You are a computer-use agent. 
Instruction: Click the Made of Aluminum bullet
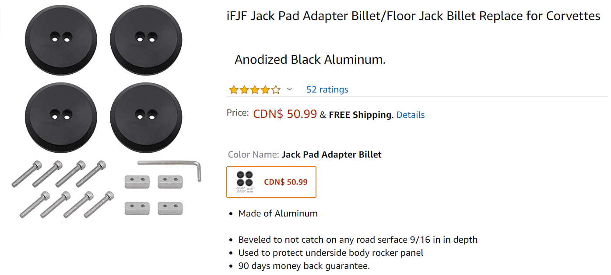pos(278,213)
